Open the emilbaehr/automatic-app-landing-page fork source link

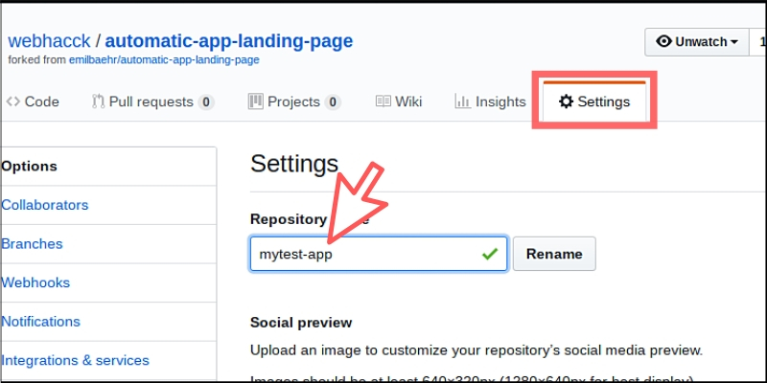click(164, 60)
